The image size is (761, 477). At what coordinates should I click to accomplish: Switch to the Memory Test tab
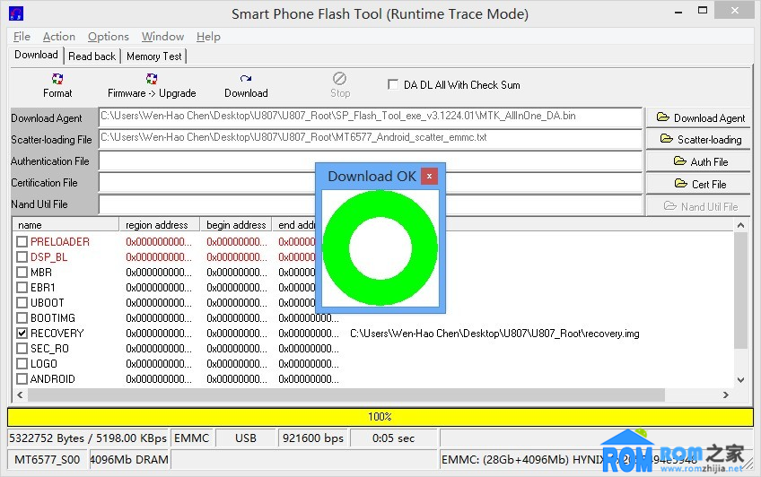click(x=153, y=56)
